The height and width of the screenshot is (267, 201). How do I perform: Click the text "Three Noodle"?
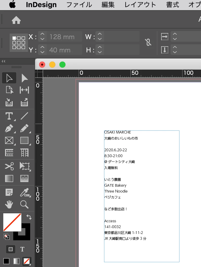[116, 191]
